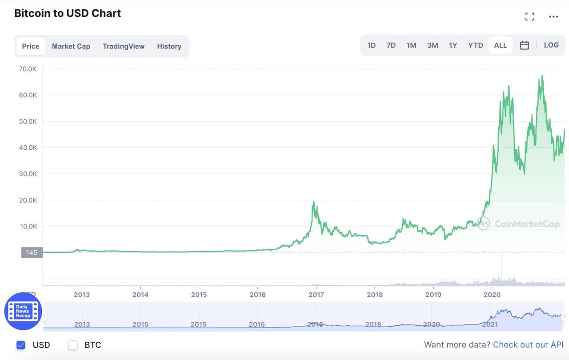
Task: Select the History tab
Action: tap(169, 46)
